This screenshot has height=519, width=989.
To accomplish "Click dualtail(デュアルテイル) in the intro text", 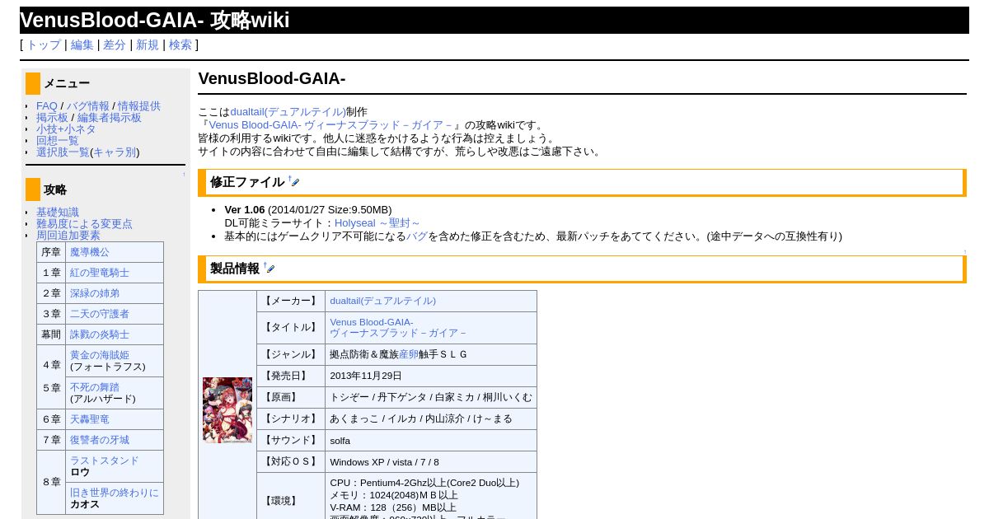I will click(x=288, y=112).
